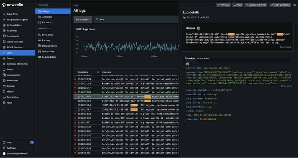Sort by message column header

tap(107, 72)
